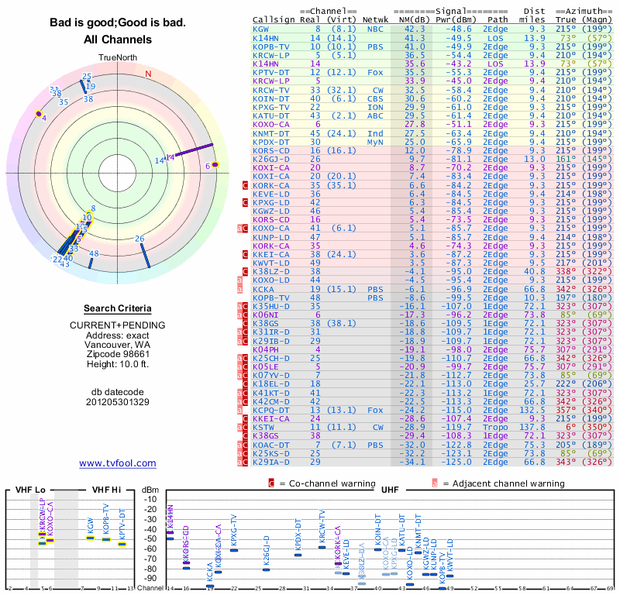Viewport: 620px width, 595px height.
Task: Click the co-channel warning icon in the legend
Action: pos(271,483)
